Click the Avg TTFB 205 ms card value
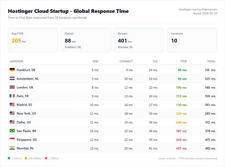 (x=19, y=41)
